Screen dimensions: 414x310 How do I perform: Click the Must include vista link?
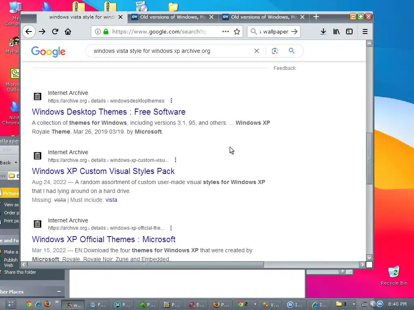point(111,200)
